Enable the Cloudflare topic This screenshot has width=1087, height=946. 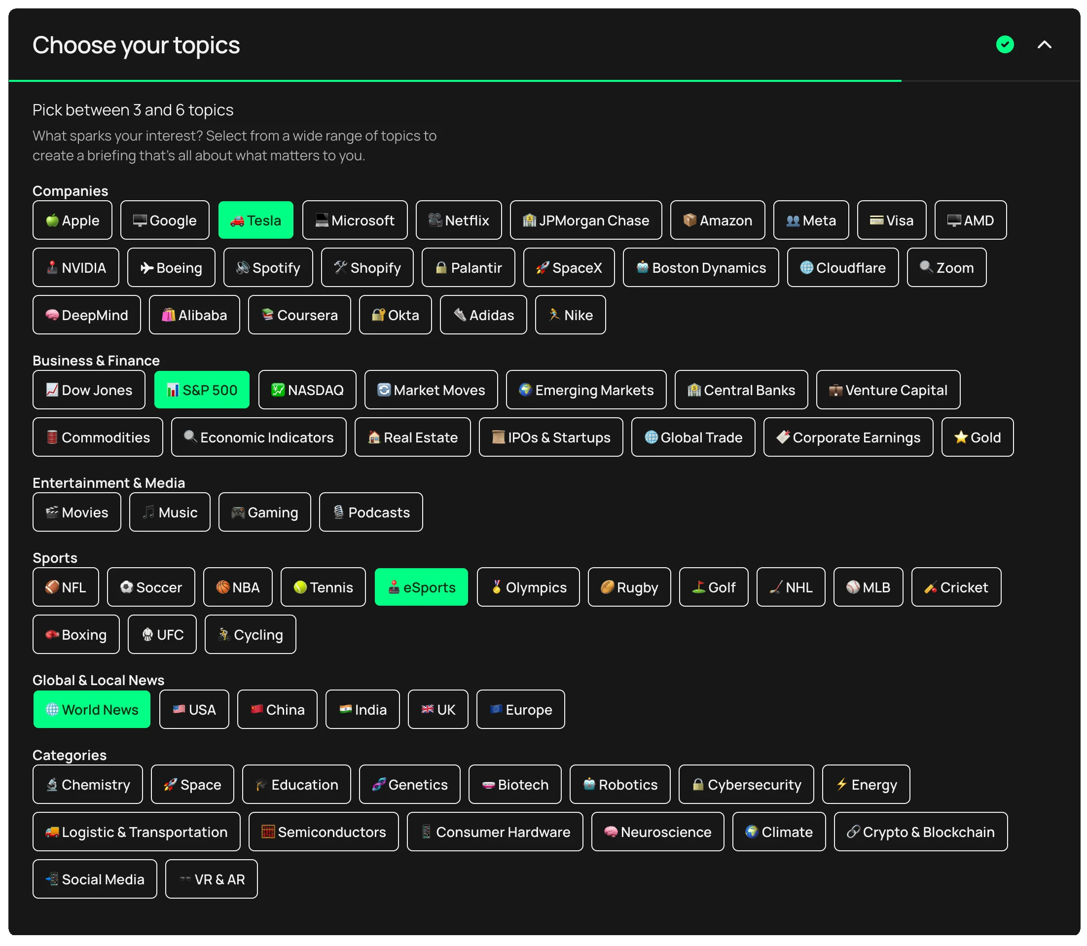tap(842, 268)
